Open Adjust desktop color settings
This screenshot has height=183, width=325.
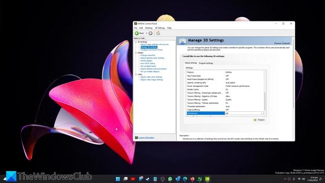[152, 58]
